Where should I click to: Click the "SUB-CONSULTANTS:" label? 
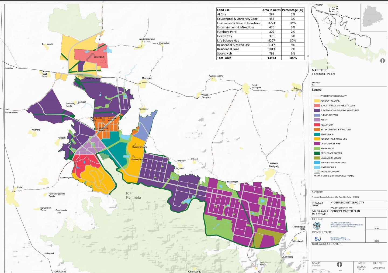[x=327, y=244]
